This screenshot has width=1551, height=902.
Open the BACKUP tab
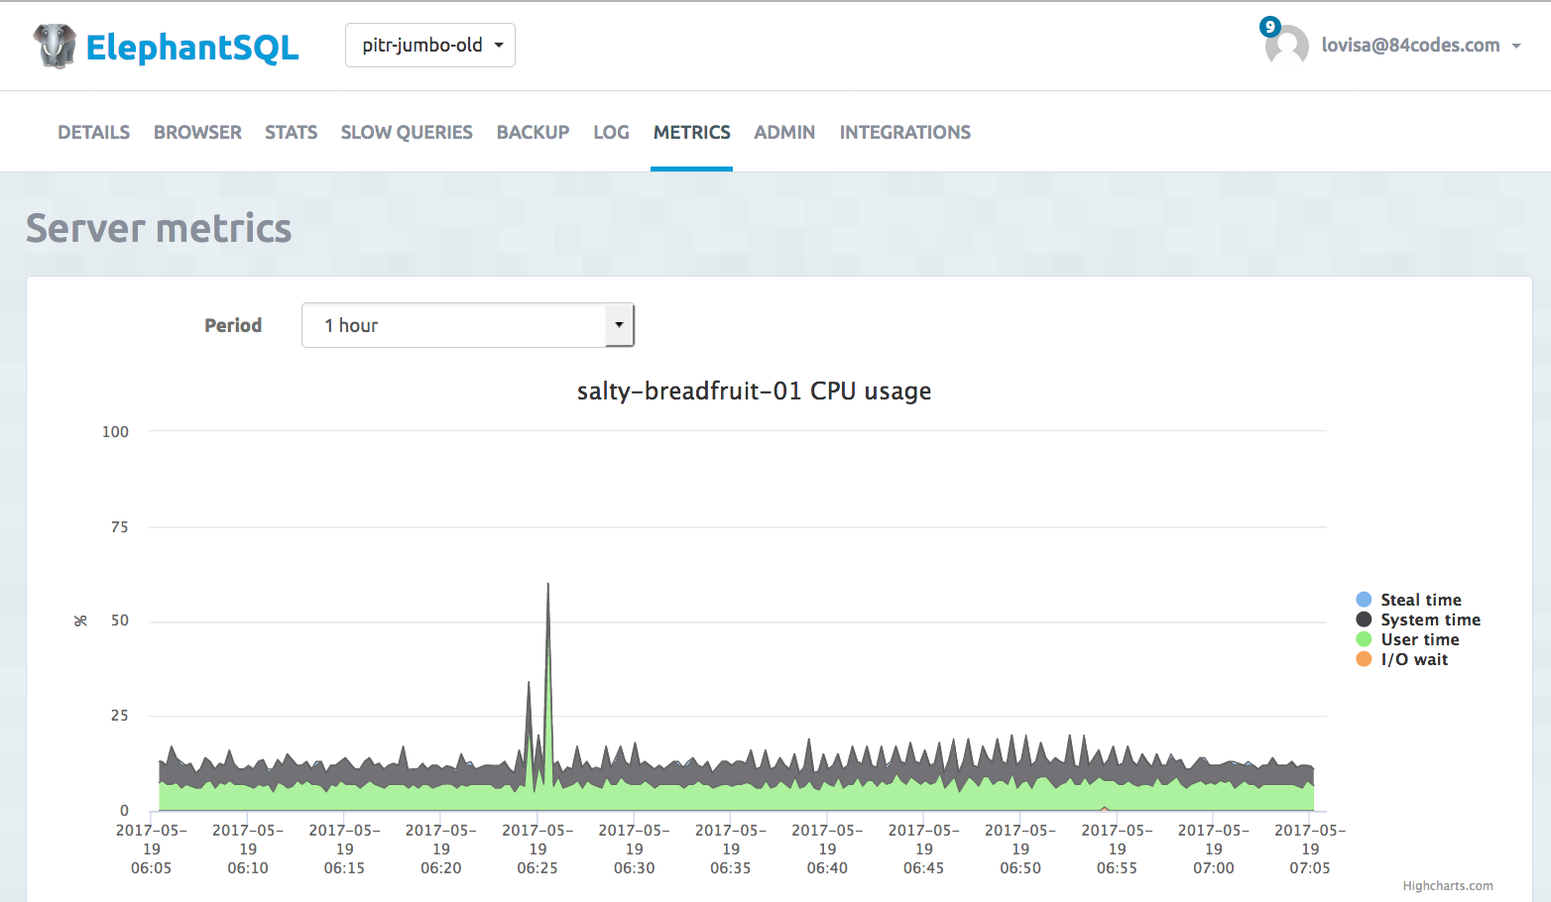(x=533, y=132)
